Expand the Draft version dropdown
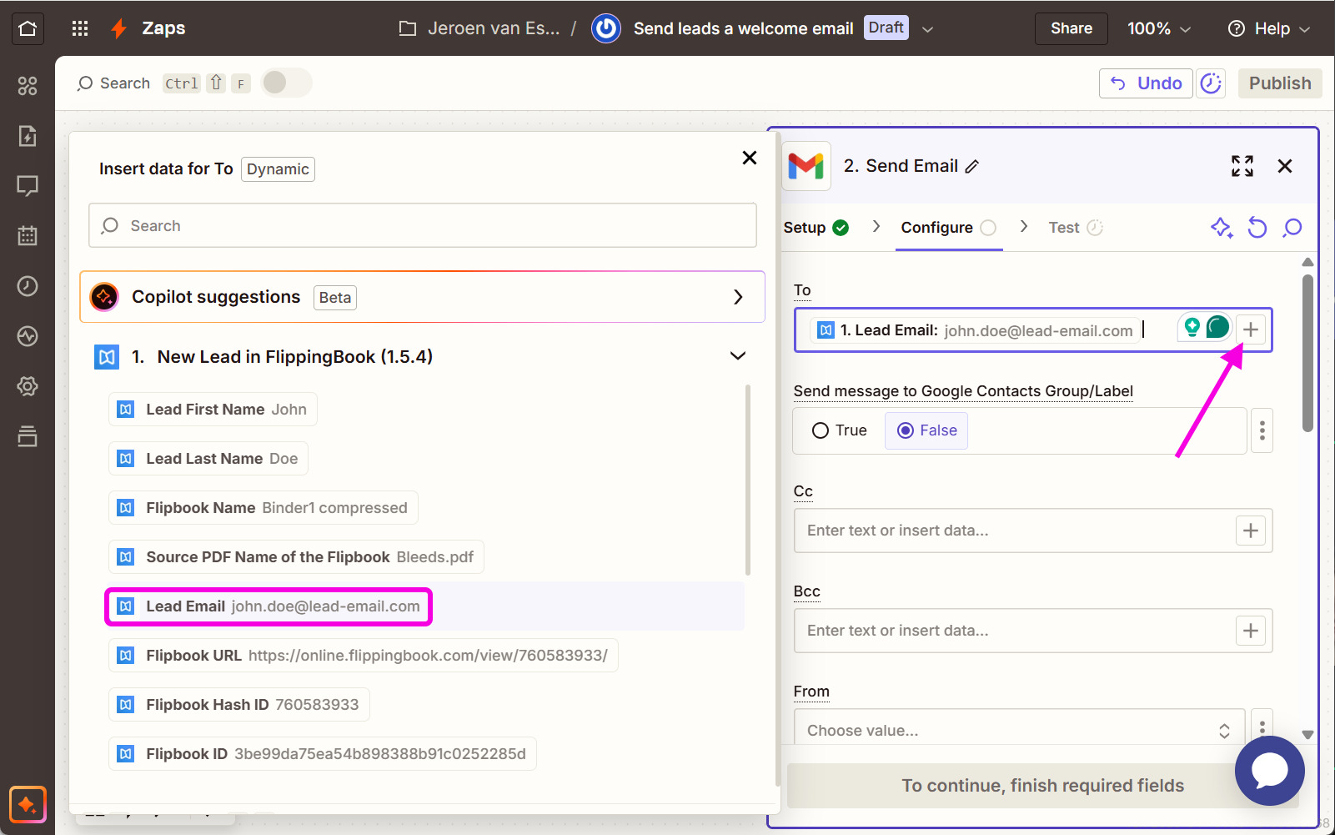Screen dimensions: 1335x835 click(927, 29)
